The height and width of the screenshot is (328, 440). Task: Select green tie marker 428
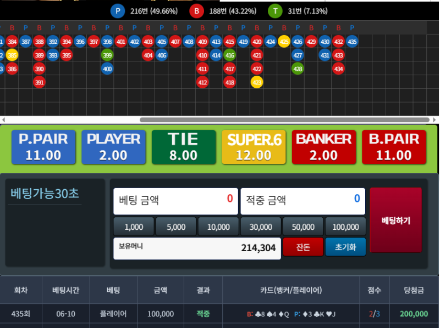(298, 69)
